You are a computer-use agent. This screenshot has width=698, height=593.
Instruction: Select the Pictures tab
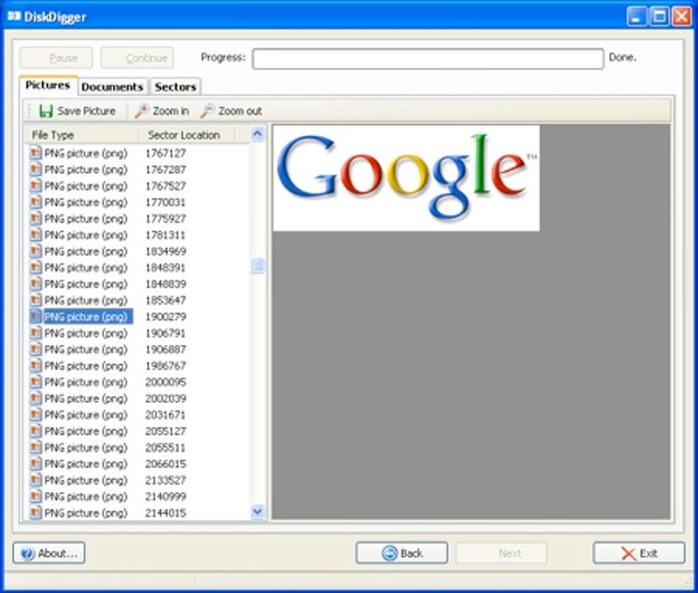(47, 85)
